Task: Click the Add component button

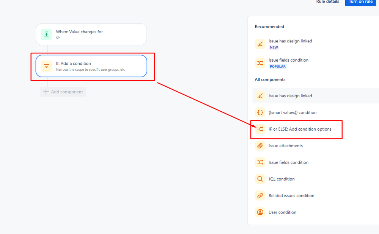Action: [63, 92]
